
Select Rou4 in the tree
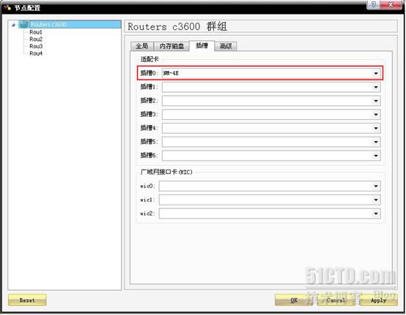point(36,53)
